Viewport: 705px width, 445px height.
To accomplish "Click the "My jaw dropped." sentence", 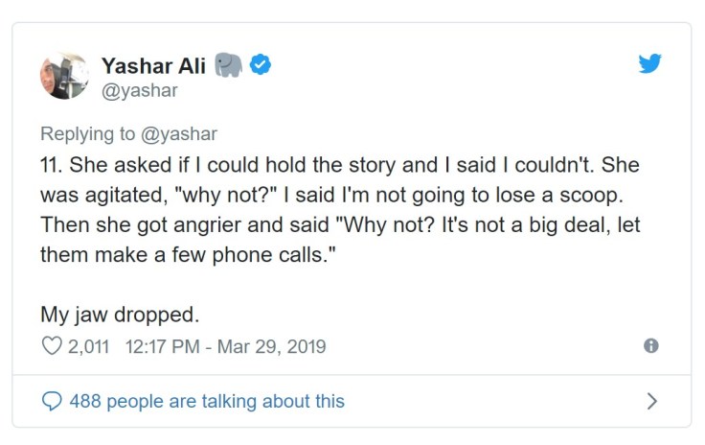I will pyautogui.click(x=119, y=314).
